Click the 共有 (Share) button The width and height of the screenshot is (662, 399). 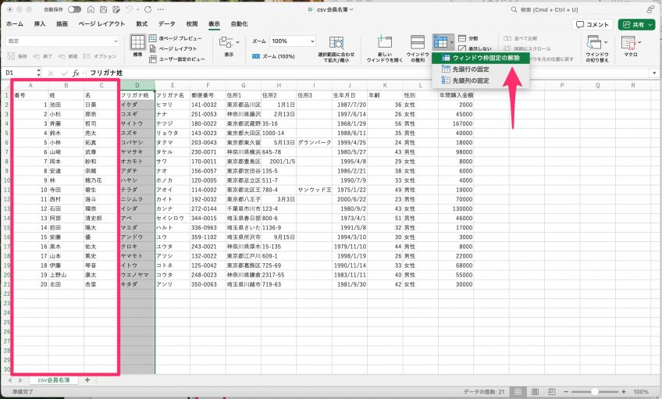pyautogui.click(x=636, y=24)
